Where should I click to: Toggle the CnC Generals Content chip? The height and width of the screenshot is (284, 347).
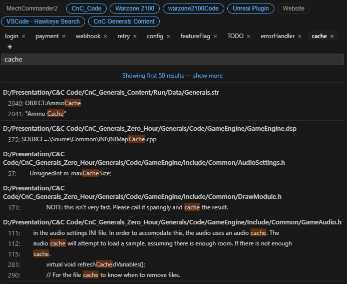124,22
